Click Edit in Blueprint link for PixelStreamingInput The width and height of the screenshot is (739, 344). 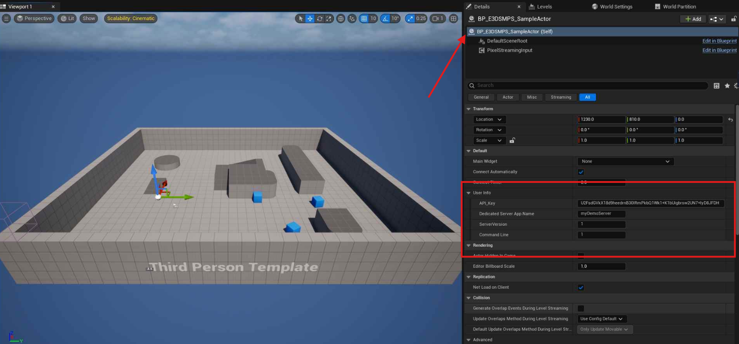pyautogui.click(x=719, y=50)
